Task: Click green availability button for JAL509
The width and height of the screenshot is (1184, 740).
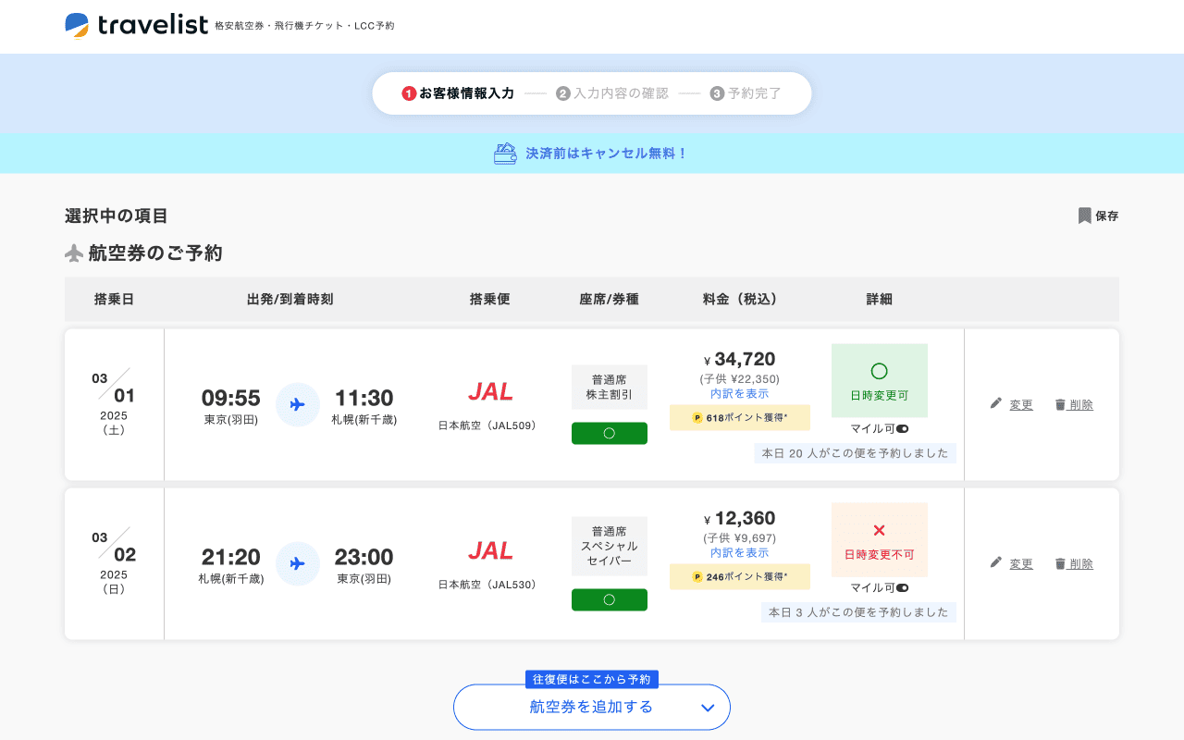Action: [x=610, y=433]
